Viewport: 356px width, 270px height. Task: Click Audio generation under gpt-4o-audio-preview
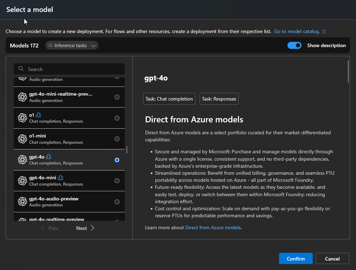(46, 205)
